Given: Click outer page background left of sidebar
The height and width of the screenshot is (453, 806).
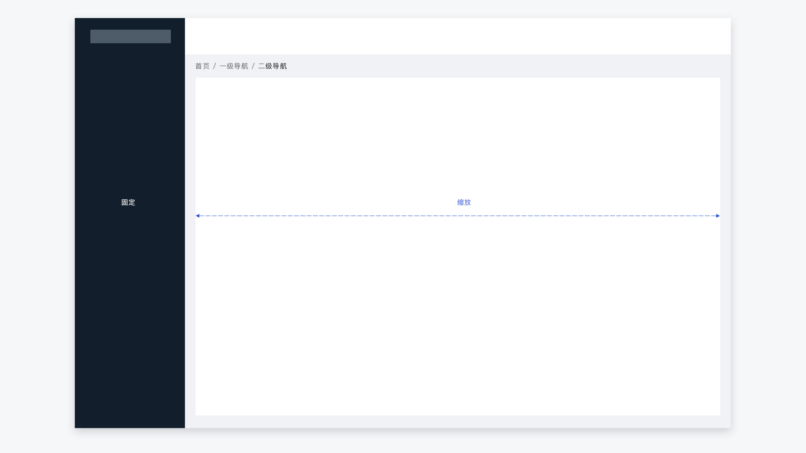Looking at the screenshot, I should [x=37, y=226].
